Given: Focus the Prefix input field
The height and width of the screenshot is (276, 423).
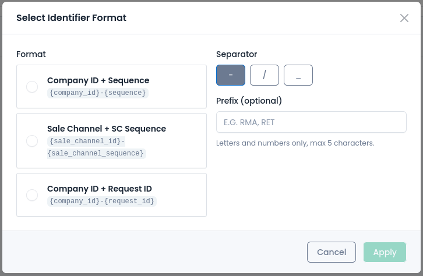Looking at the screenshot, I should point(311,122).
